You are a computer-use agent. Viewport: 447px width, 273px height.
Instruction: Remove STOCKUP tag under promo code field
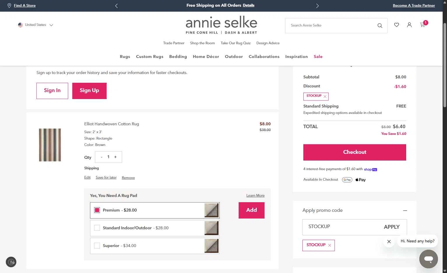pyautogui.click(x=330, y=245)
